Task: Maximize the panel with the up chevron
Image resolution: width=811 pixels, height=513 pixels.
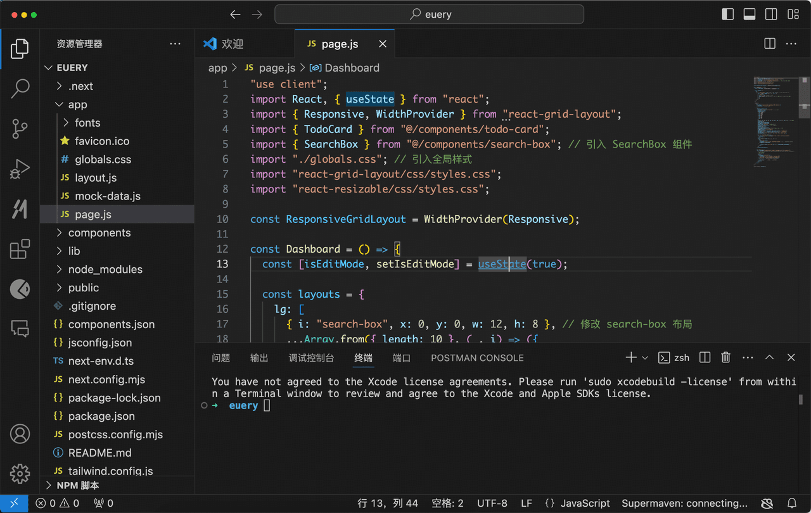Action: tap(769, 358)
